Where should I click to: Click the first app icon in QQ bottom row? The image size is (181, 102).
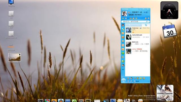[x=128, y=78]
